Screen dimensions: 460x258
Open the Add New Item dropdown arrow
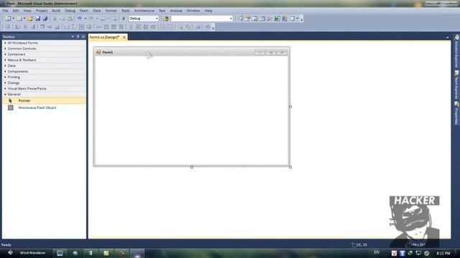click(24, 19)
